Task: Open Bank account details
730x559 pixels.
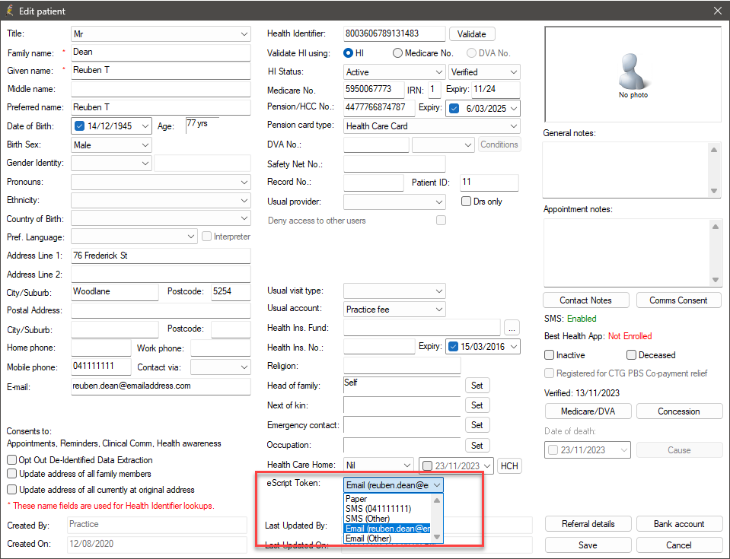Action: [x=679, y=524]
